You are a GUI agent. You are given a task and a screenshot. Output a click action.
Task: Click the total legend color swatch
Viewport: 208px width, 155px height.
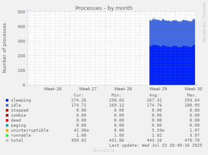point(7,140)
